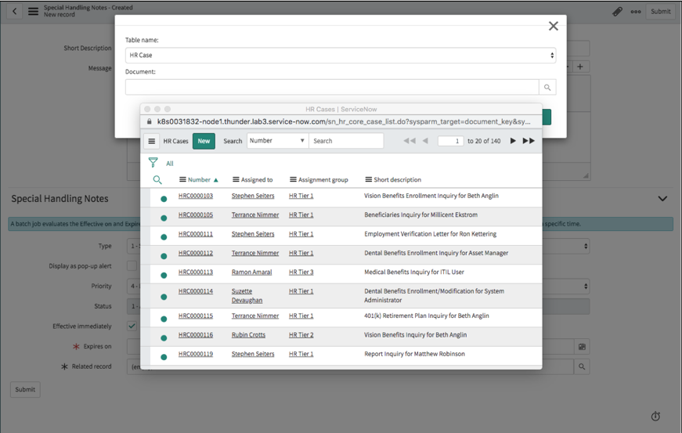
Task: Open the Table name HR Case dropdown
Action: [x=341, y=56]
